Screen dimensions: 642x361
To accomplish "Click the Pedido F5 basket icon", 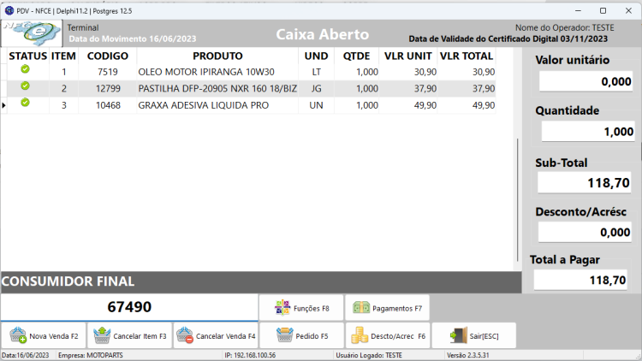I will [284, 335].
